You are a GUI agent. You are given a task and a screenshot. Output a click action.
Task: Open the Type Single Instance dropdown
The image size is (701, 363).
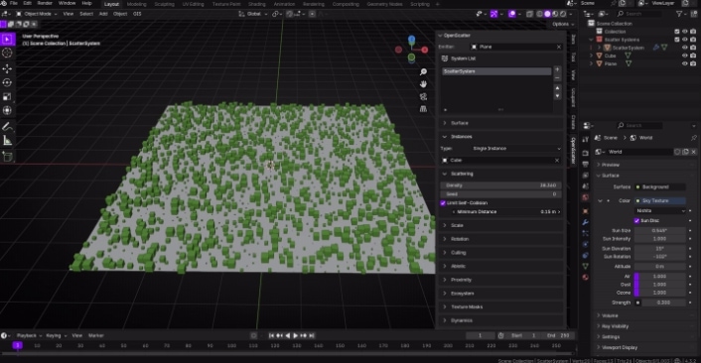point(516,149)
